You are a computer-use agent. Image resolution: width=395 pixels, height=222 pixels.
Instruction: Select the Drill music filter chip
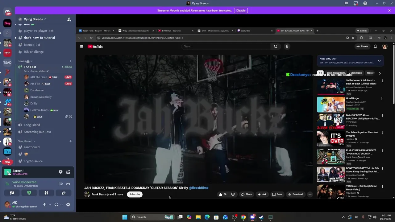pos(356,73)
